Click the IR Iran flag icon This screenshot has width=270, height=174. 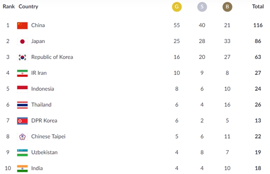pos(22,73)
